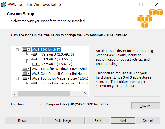
Task: Cancel the AWS Tools setup
Action: coord(148,120)
